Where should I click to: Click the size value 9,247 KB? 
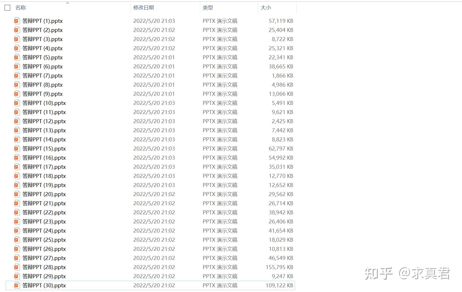[x=282, y=276]
